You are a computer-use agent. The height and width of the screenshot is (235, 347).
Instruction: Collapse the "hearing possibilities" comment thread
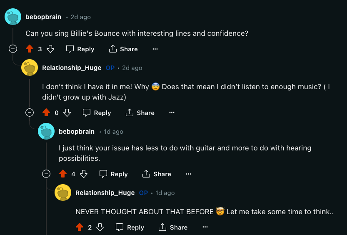click(x=46, y=174)
